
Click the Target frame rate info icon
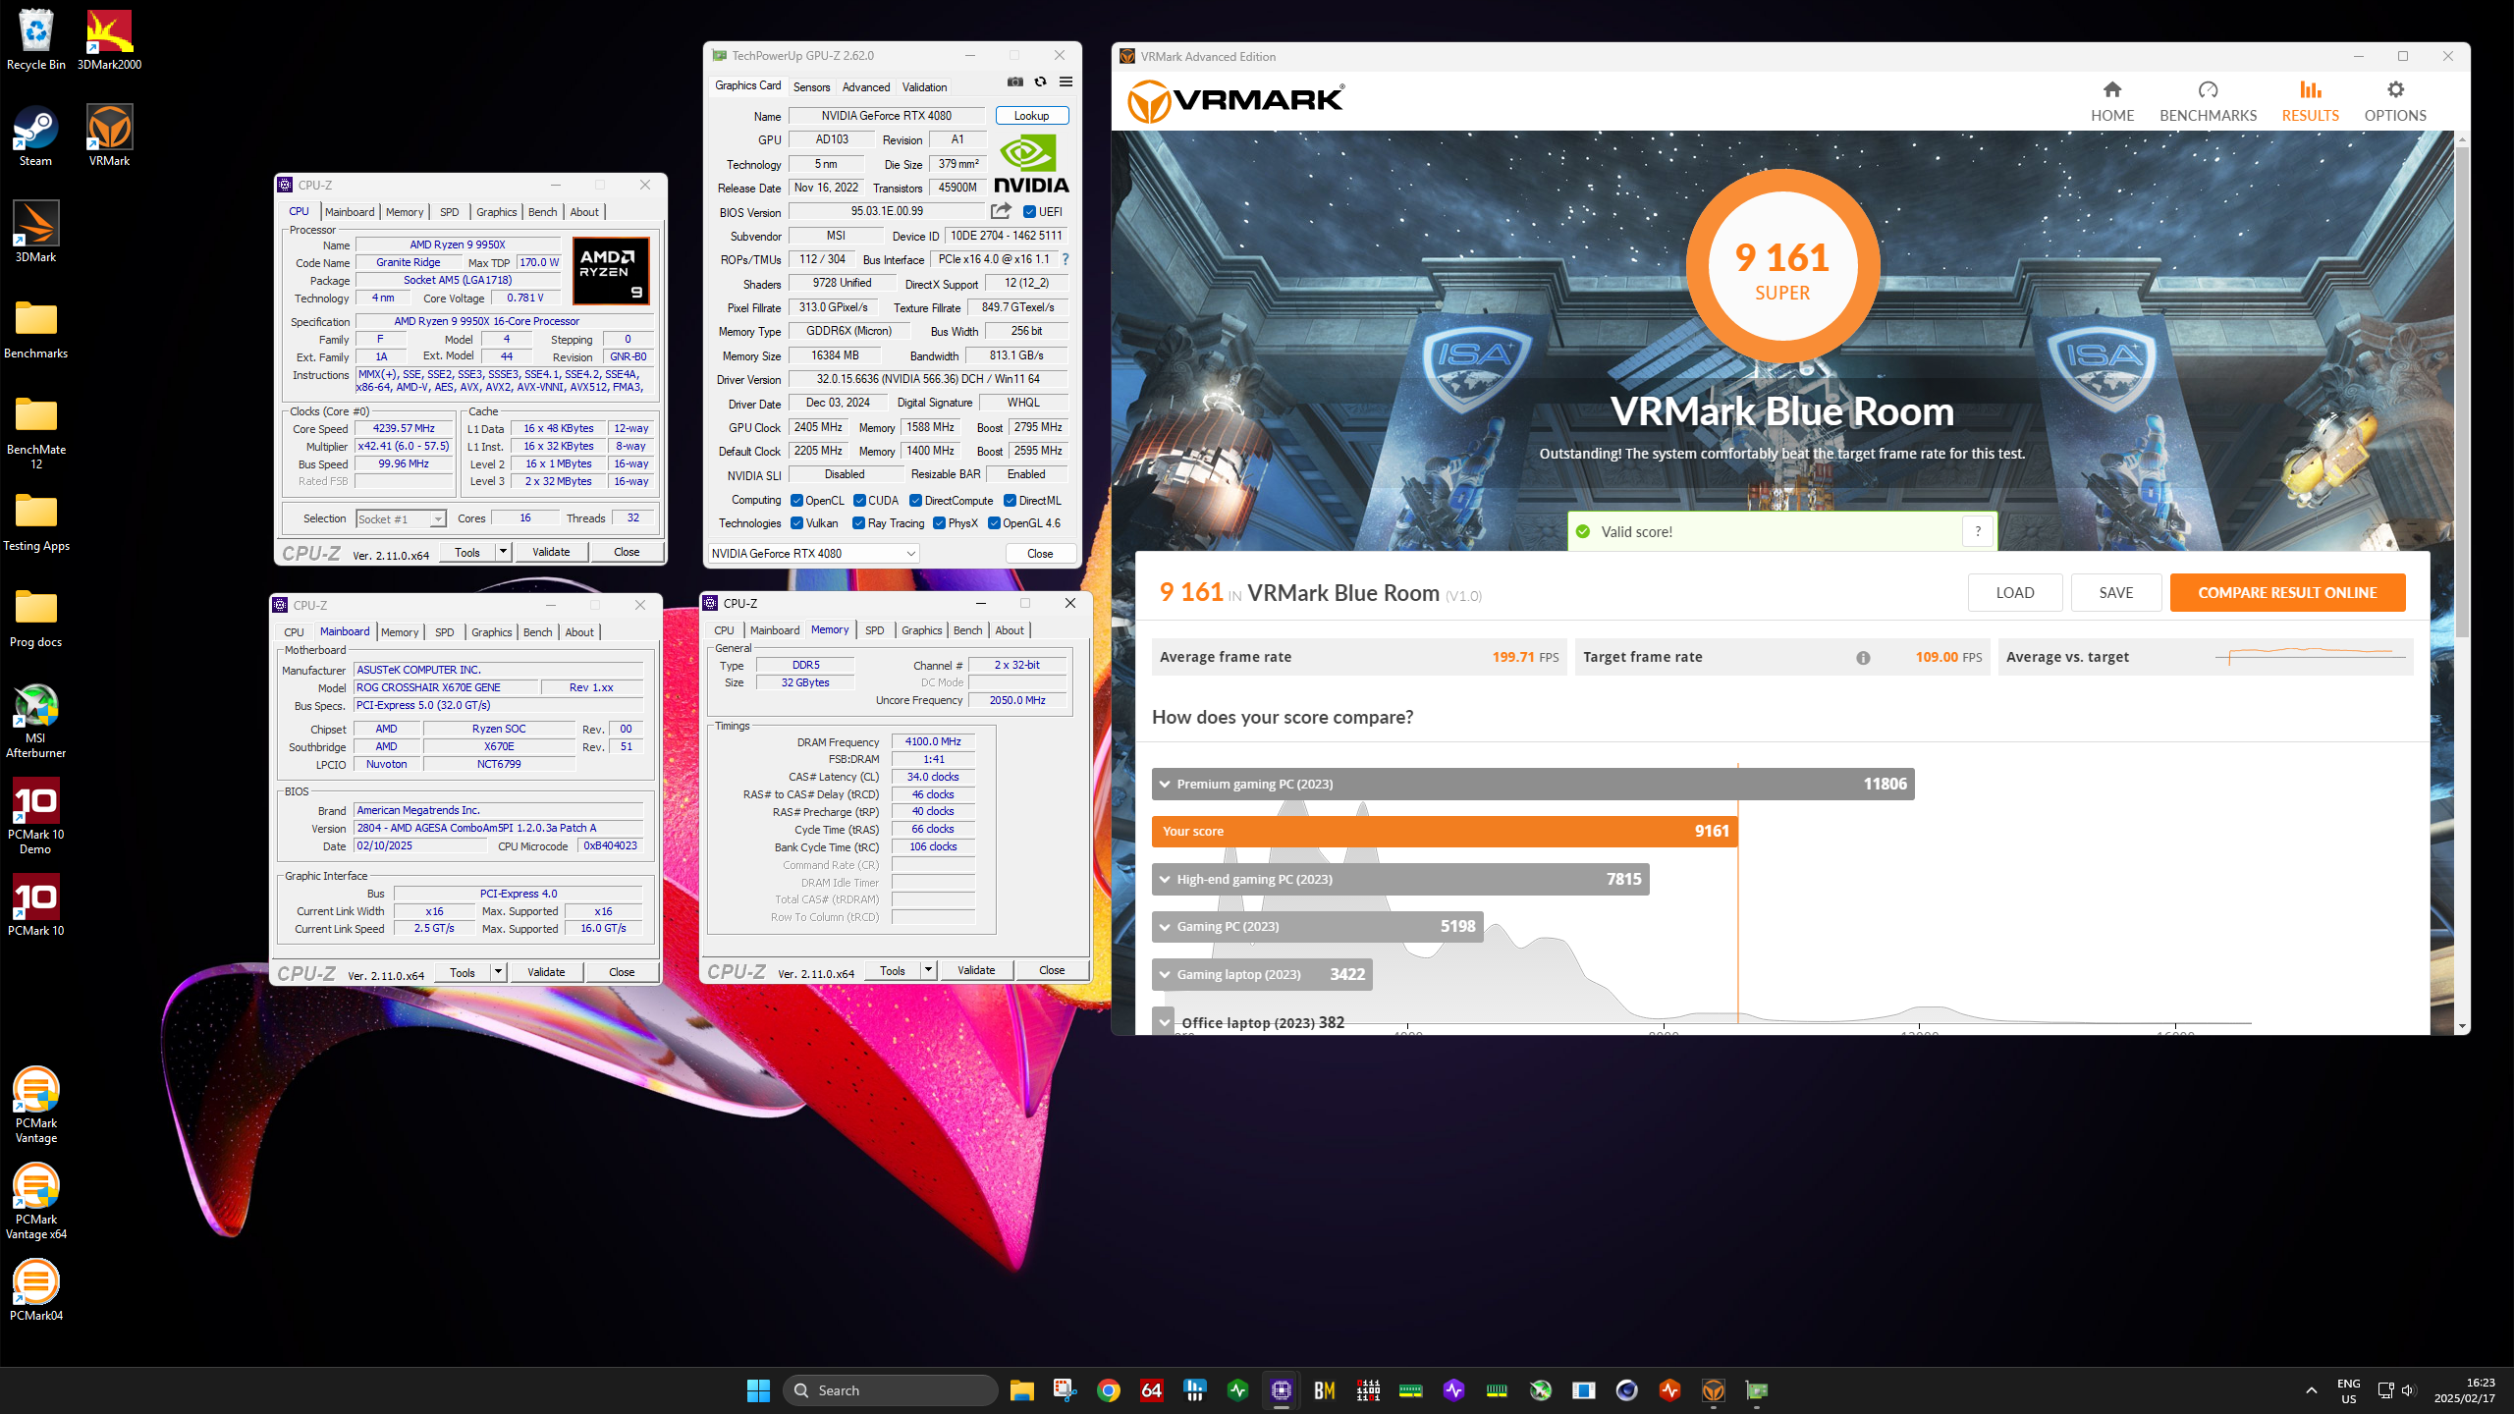pos(1863,658)
